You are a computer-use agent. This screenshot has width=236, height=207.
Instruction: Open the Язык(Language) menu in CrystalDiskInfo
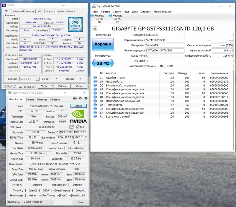pos(163,12)
